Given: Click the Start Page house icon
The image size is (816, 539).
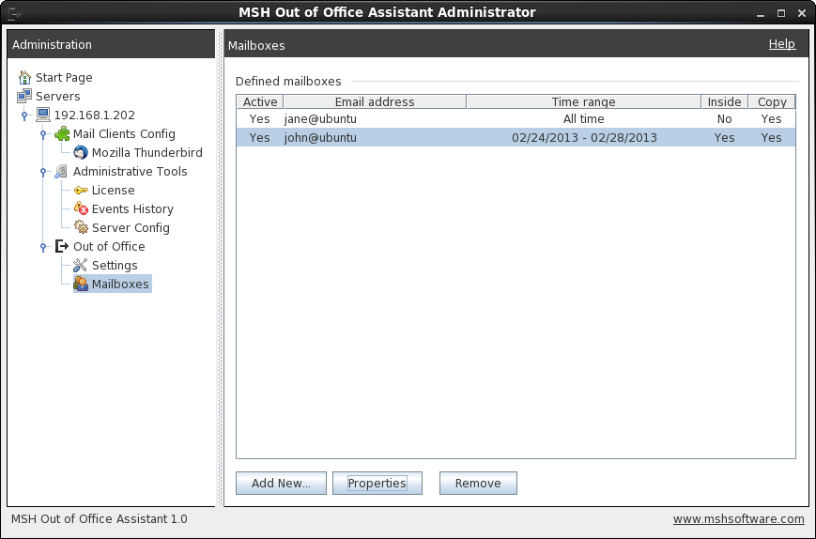Looking at the screenshot, I should [24, 78].
